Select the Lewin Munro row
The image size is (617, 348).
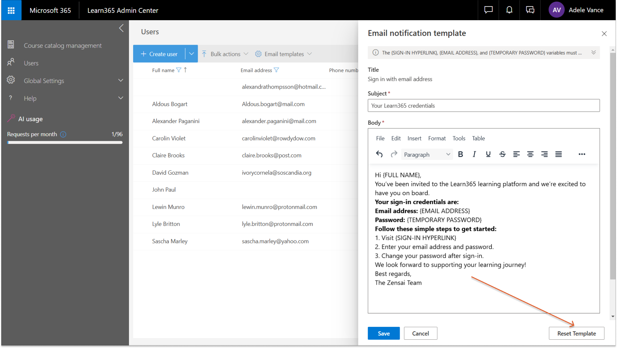click(245, 207)
